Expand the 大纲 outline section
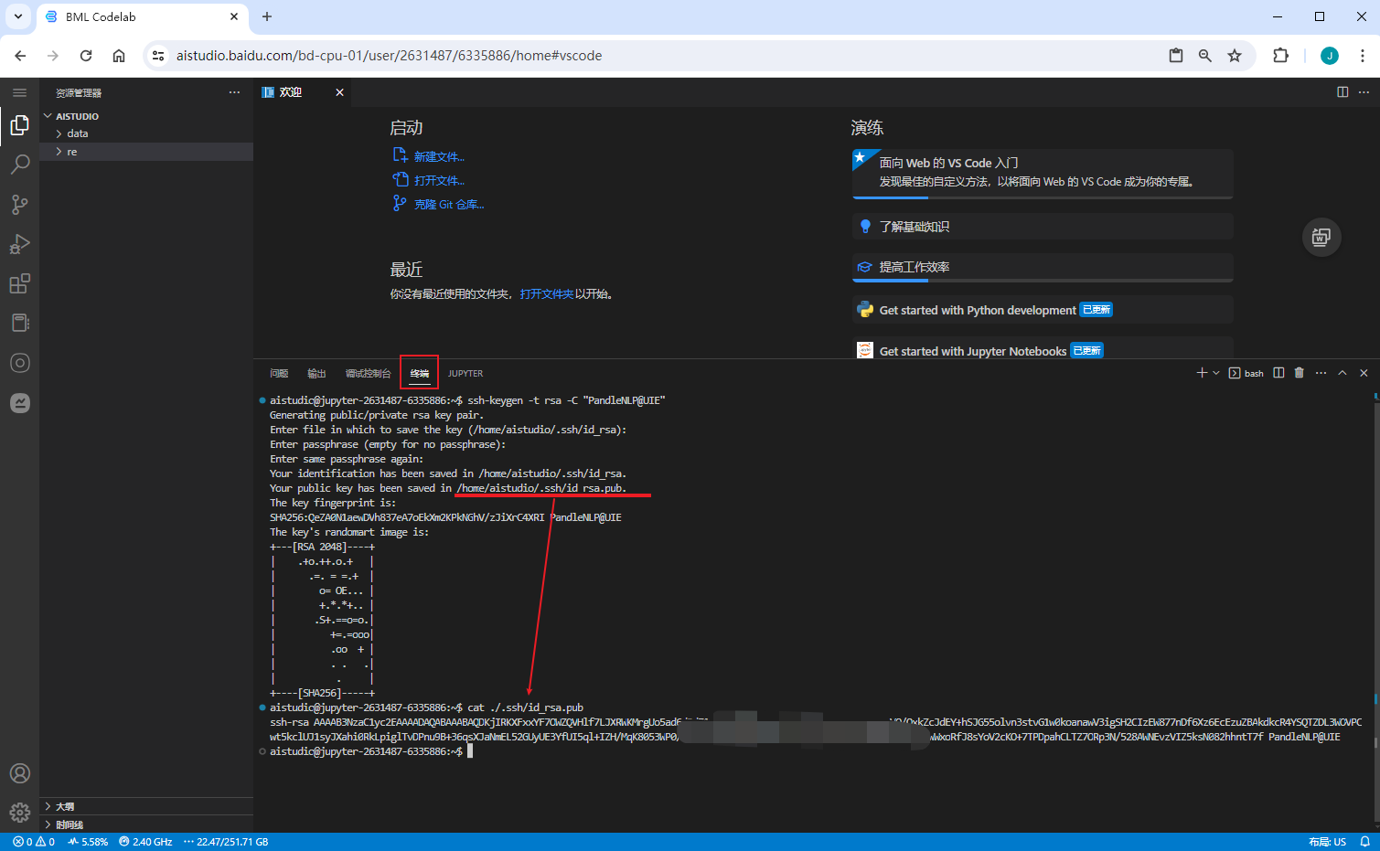1380x851 pixels. click(146, 806)
